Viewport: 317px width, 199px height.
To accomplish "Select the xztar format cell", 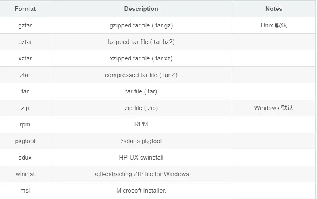I will (x=25, y=58).
